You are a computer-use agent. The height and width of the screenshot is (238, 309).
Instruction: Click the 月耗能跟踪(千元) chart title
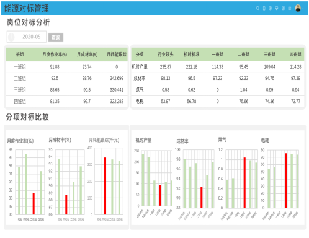(x=104, y=140)
